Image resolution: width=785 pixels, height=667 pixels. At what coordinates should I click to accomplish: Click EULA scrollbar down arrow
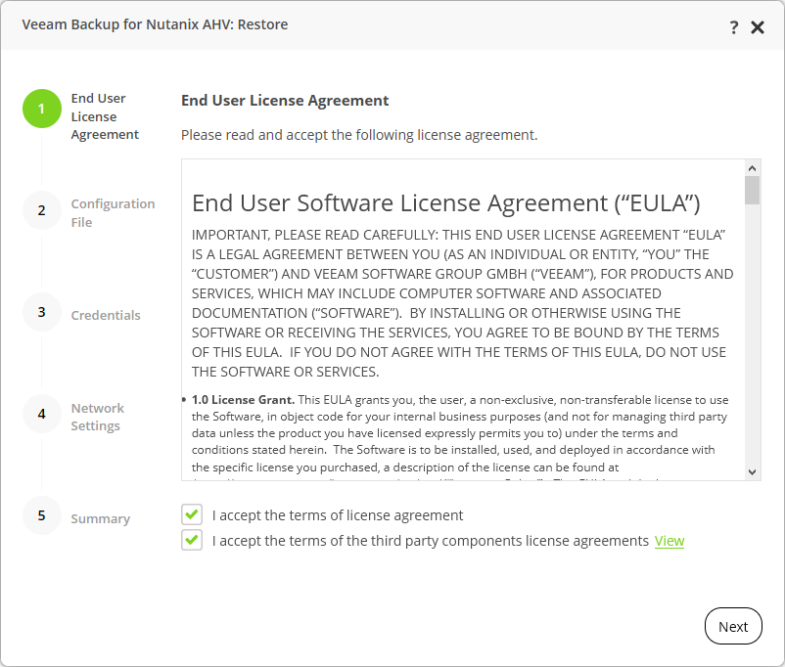point(752,471)
